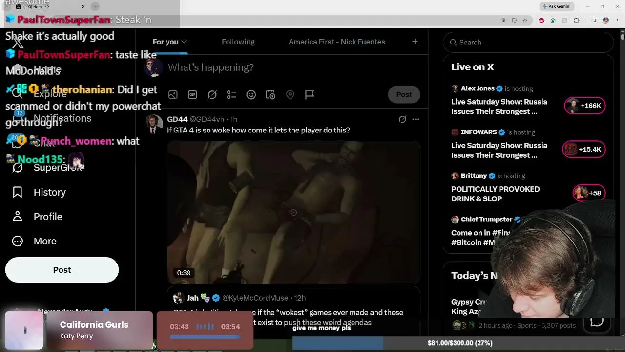Image resolution: width=625 pixels, height=352 pixels.
Task: Open Explore from the sidebar
Action: click(40, 94)
